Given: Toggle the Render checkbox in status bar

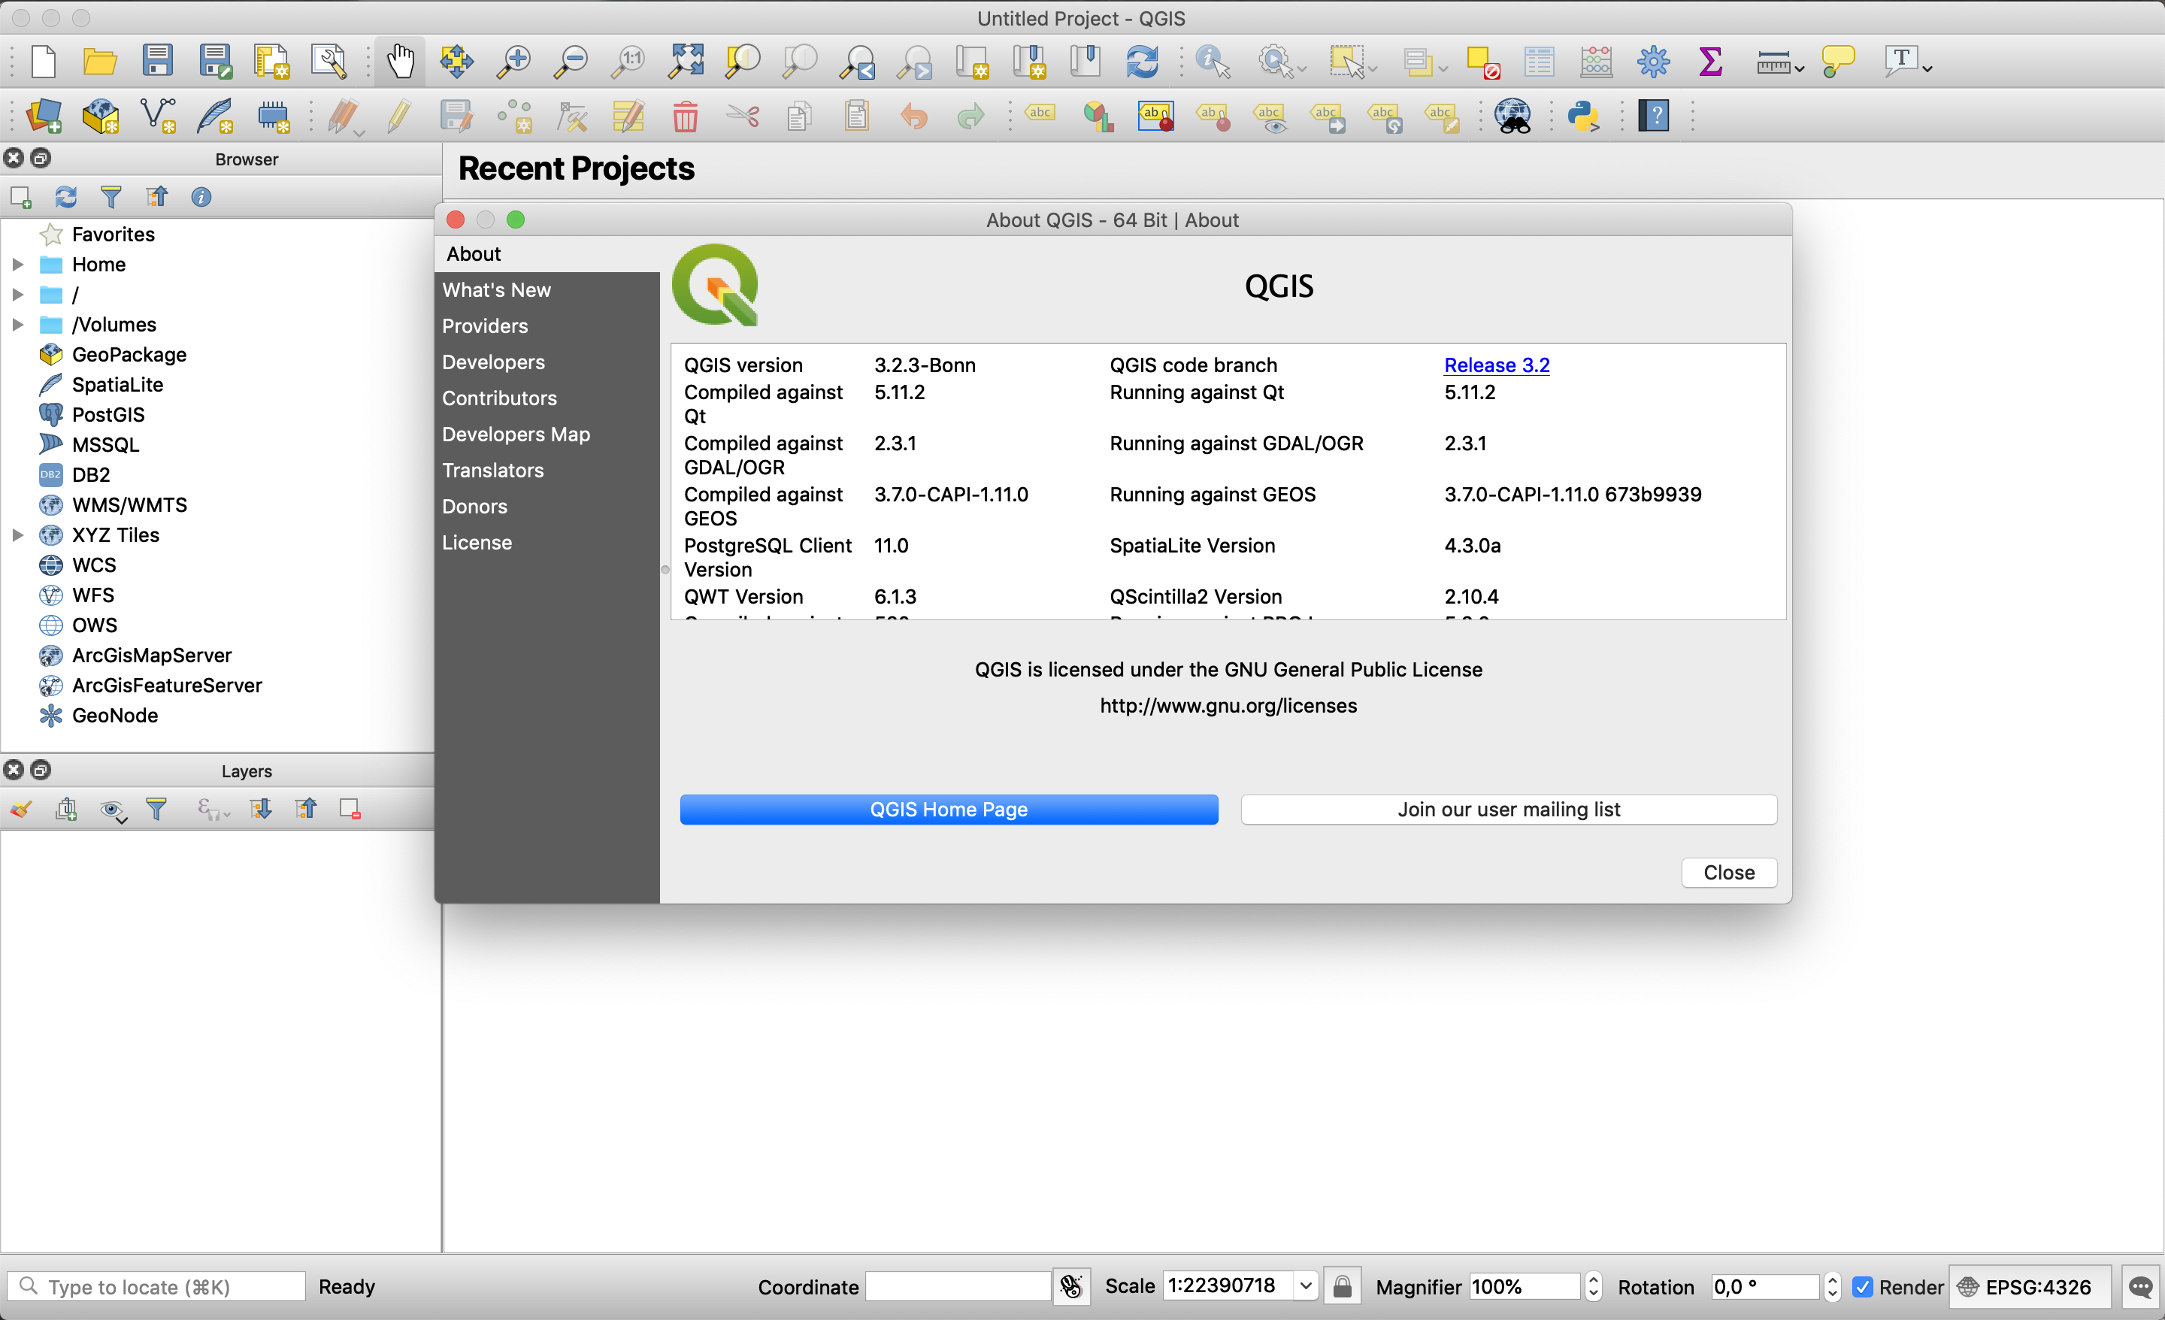Looking at the screenshot, I should [1862, 1287].
